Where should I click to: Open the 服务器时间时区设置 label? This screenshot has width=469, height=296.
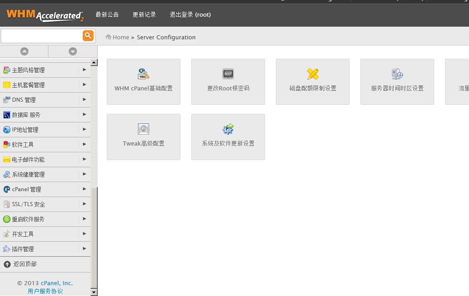(x=397, y=88)
